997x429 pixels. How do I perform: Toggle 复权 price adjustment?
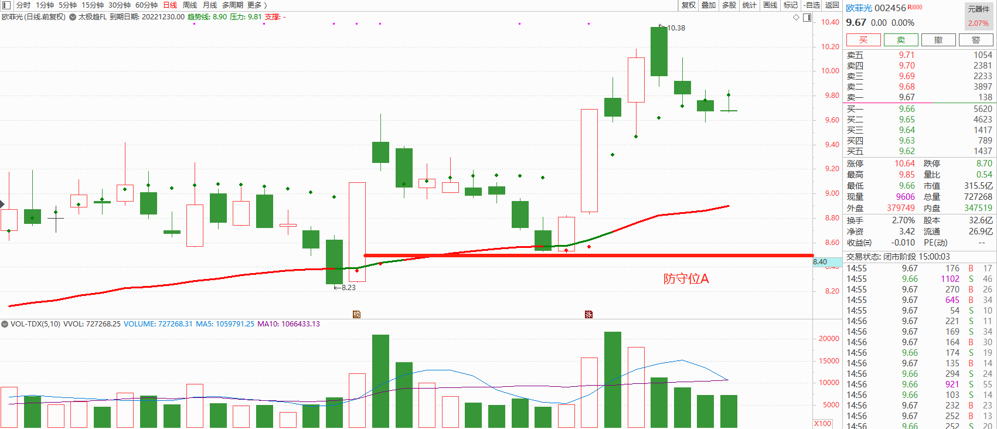689,5
